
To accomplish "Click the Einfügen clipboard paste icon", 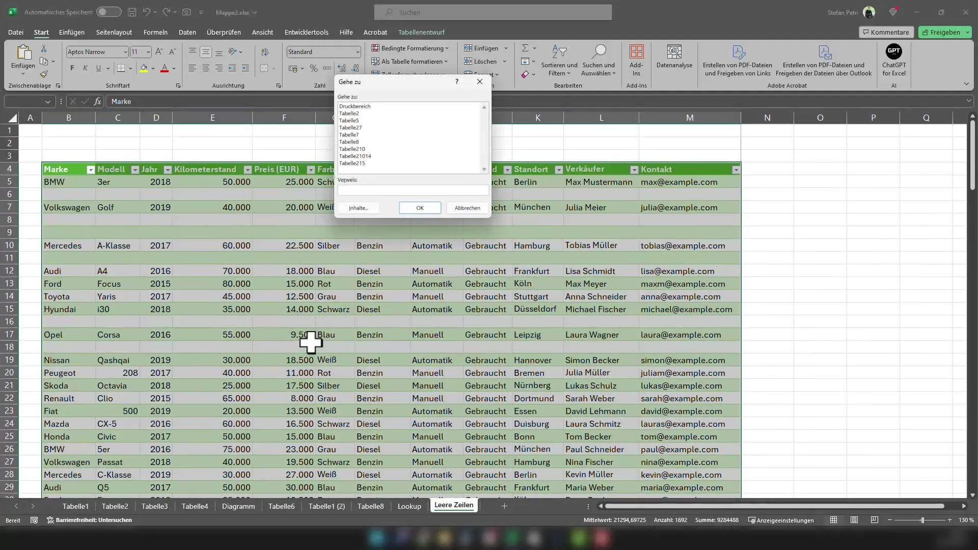I will [23, 52].
